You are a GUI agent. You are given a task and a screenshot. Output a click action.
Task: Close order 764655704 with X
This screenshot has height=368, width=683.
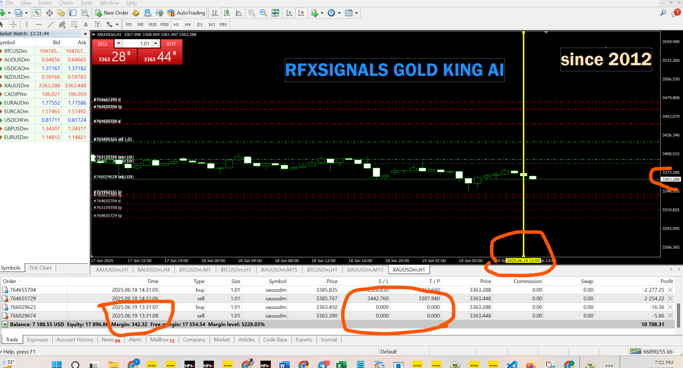point(670,290)
